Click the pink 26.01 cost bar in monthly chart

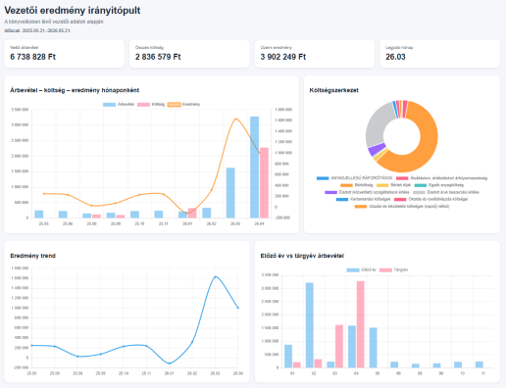[192, 213]
